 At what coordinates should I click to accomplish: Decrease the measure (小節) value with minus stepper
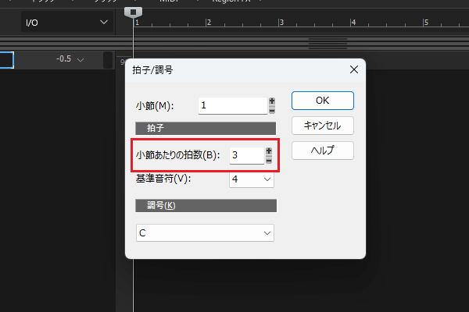coord(272,109)
